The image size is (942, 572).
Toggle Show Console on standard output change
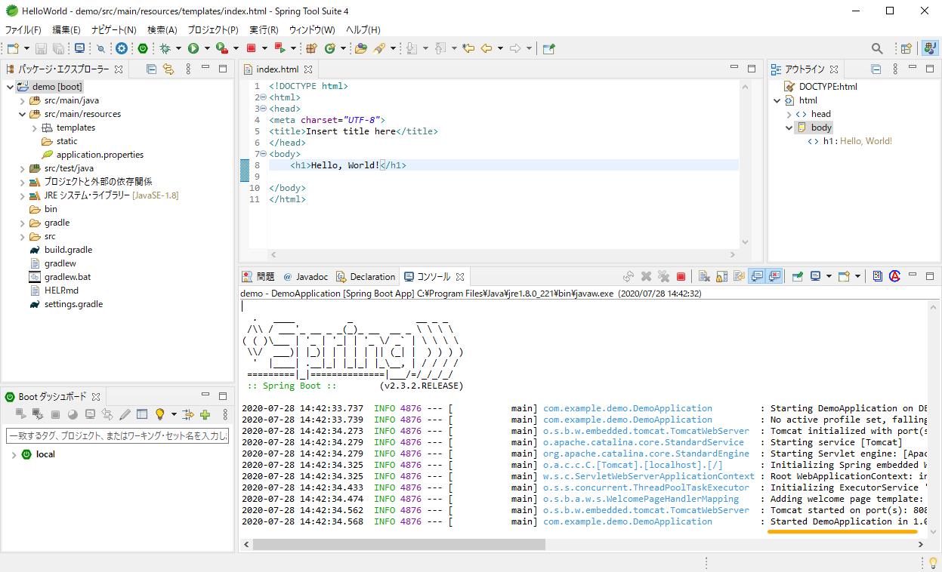pos(756,277)
